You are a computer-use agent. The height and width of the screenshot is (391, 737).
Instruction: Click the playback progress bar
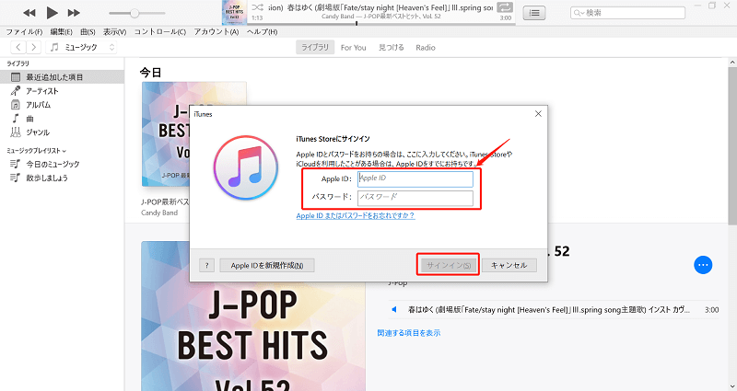tap(380, 24)
